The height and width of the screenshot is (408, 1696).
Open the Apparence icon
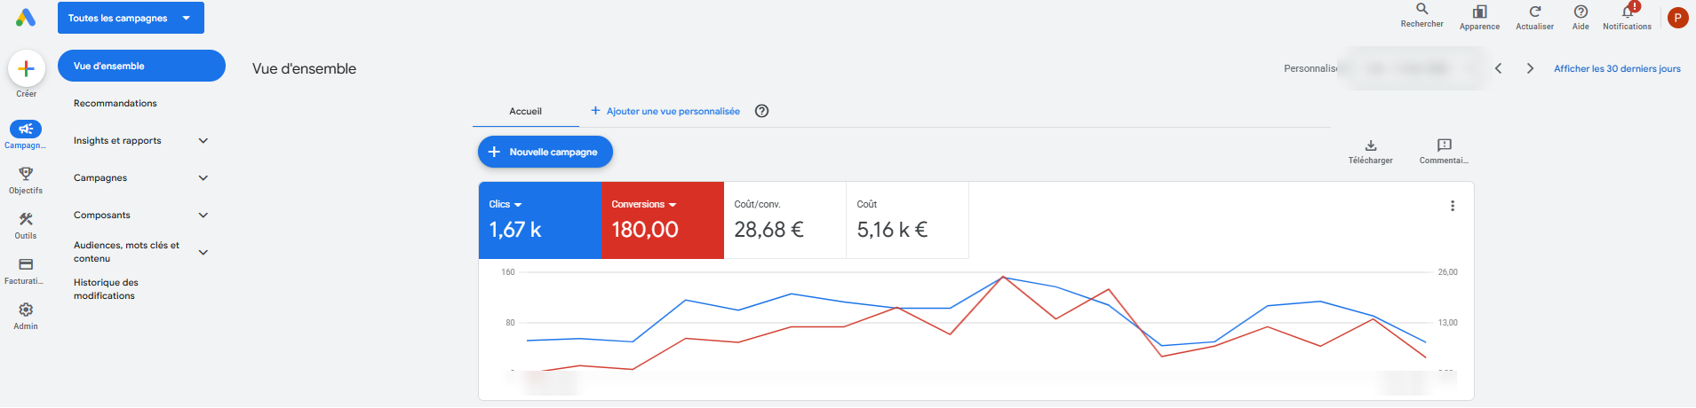pyautogui.click(x=1480, y=12)
